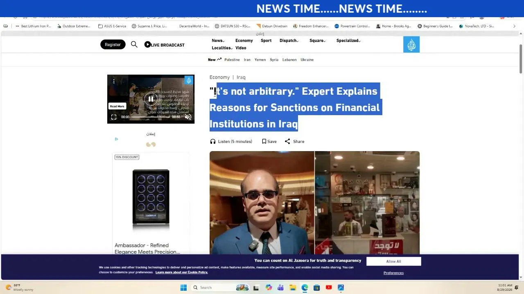Image resolution: width=524 pixels, height=294 pixels.
Task: Open the Video section
Action: (241, 48)
